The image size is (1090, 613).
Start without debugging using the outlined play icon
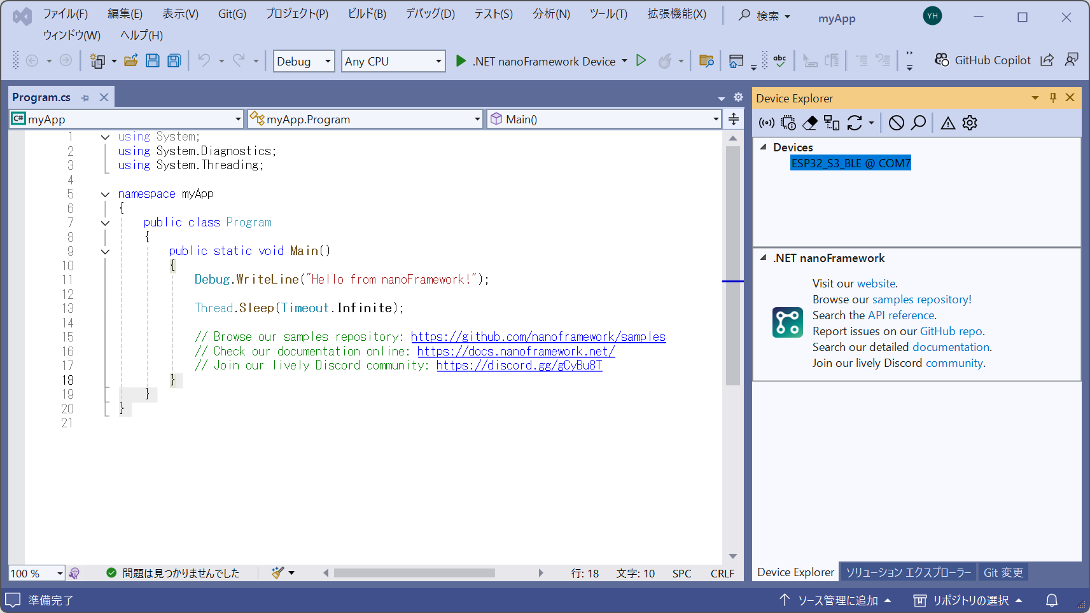(641, 60)
